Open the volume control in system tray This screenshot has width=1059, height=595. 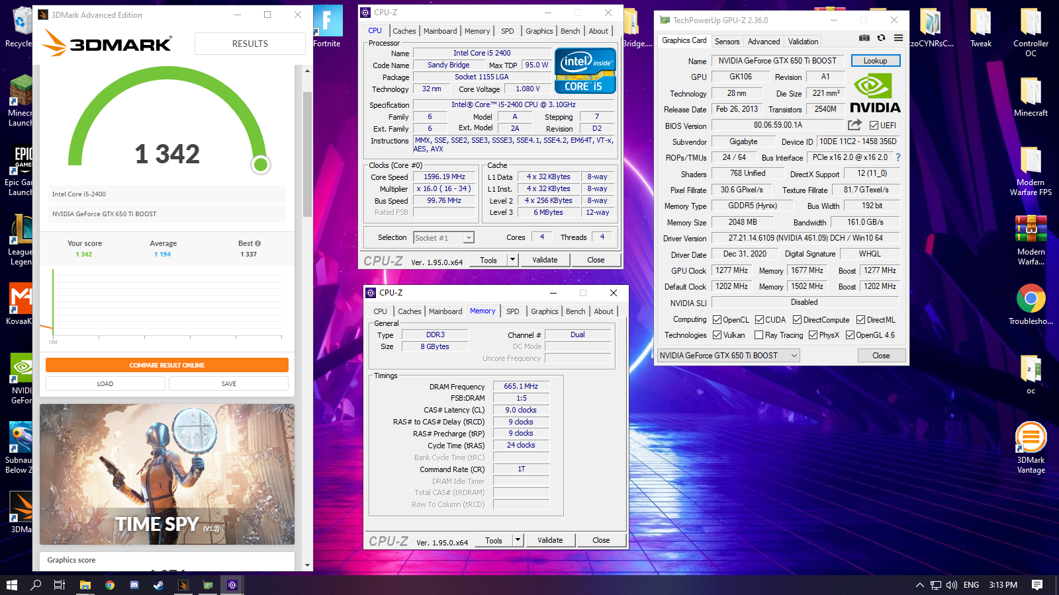click(x=952, y=585)
